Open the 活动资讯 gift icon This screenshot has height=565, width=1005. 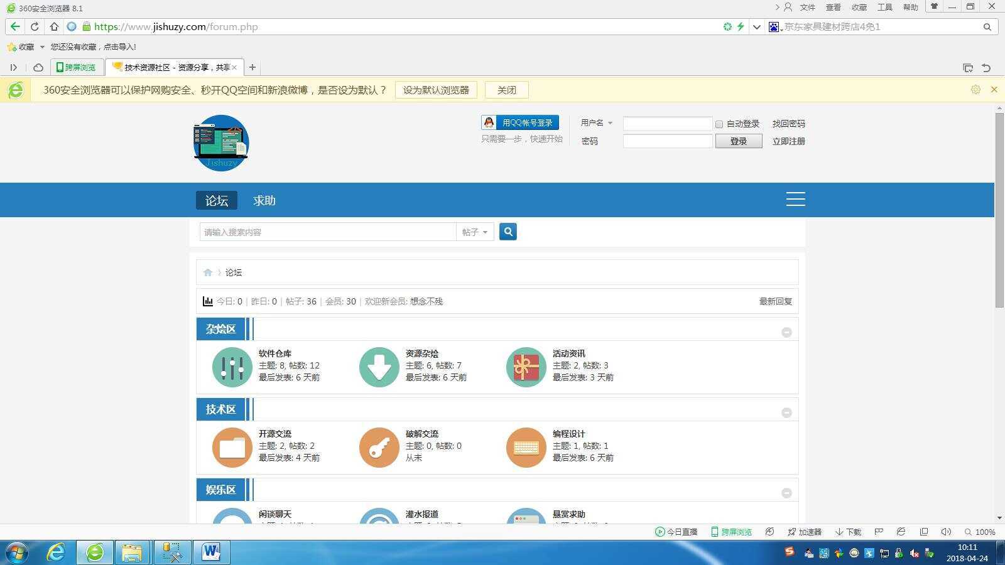coord(526,367)
